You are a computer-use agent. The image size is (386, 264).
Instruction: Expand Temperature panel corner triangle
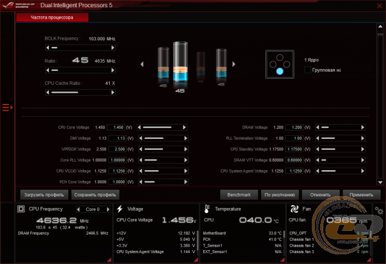coord(283,260)
